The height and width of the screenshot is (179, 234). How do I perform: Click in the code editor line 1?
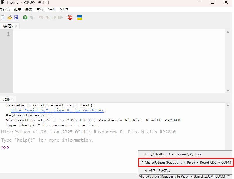(x=119, y=34)
